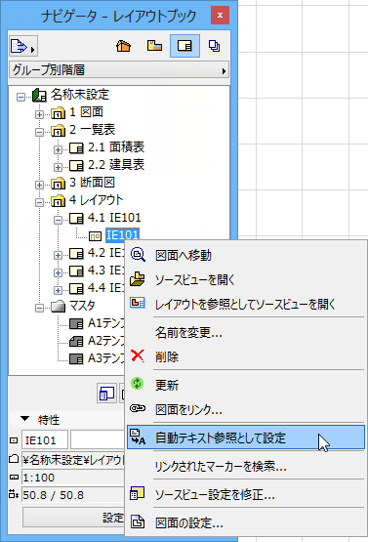Select the IE101 drawing icon
The width and height of the screenshot is (368, 542).
tap(95, 236)
